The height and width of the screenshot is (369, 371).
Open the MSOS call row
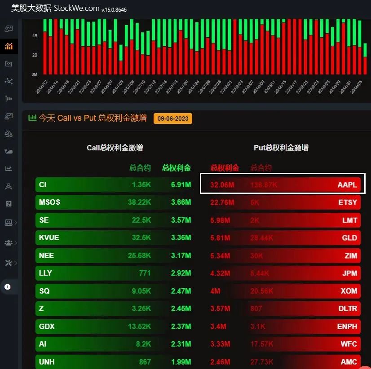tap(115, 202)
